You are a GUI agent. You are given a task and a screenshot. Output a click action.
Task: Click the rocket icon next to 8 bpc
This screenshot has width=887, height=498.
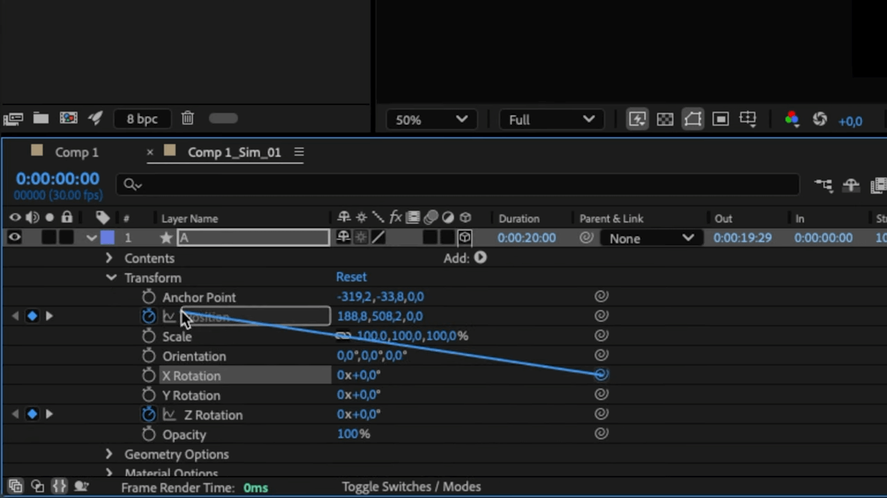click(96, 118)
